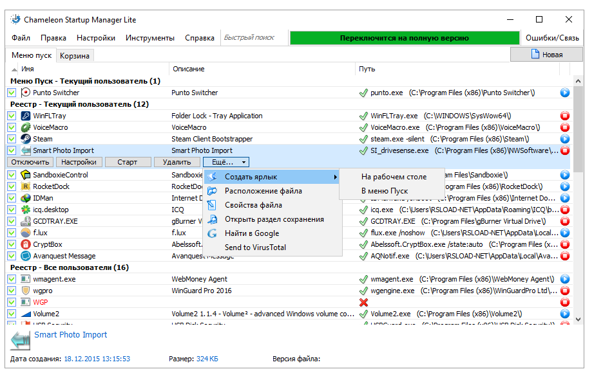Click the red X mark in WGP row
The image size is (603, 387).
pos(363,302)
